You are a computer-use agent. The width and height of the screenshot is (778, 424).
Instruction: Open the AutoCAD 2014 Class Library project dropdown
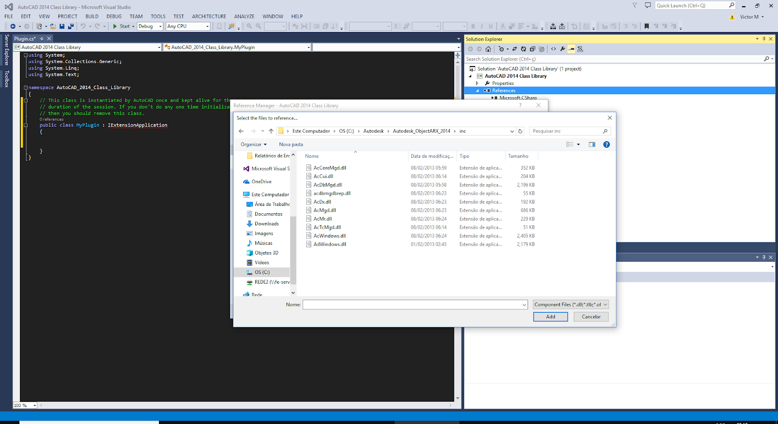pyautogui.click(x=88, y=47)
